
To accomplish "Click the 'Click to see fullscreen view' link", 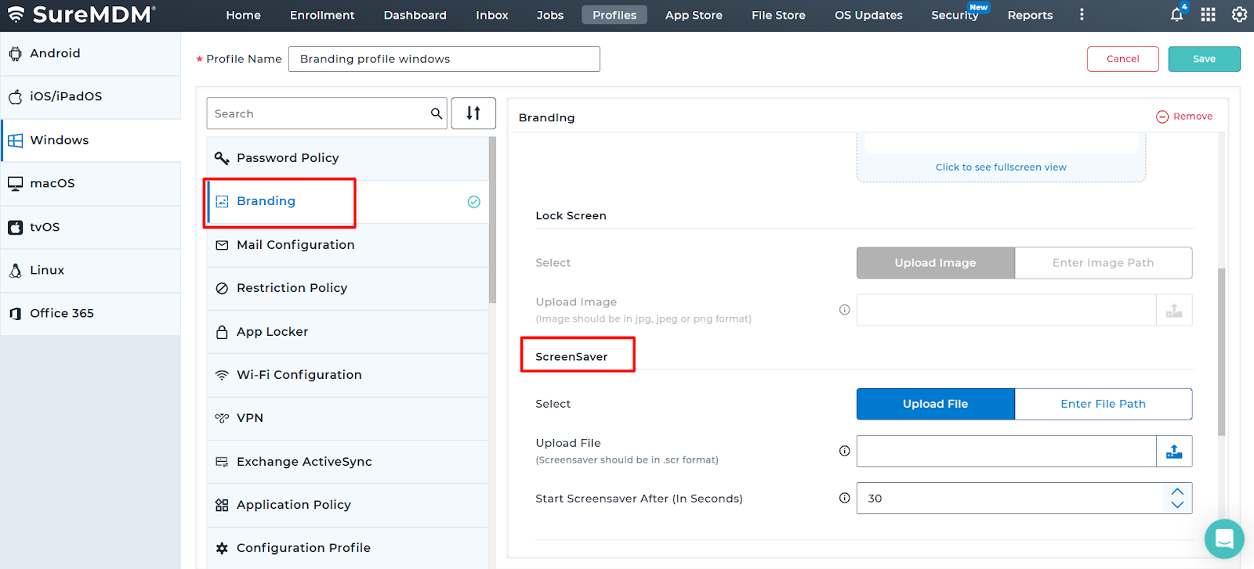I will [1001, 167].
